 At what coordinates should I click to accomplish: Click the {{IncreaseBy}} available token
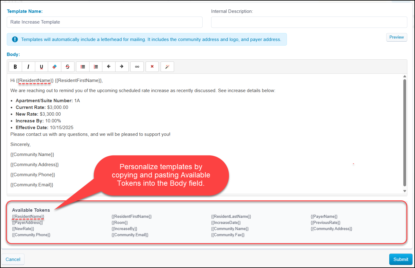pos(124,229)
